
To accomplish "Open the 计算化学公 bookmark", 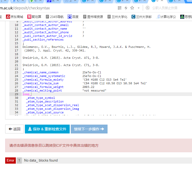I will click(166, 17).
